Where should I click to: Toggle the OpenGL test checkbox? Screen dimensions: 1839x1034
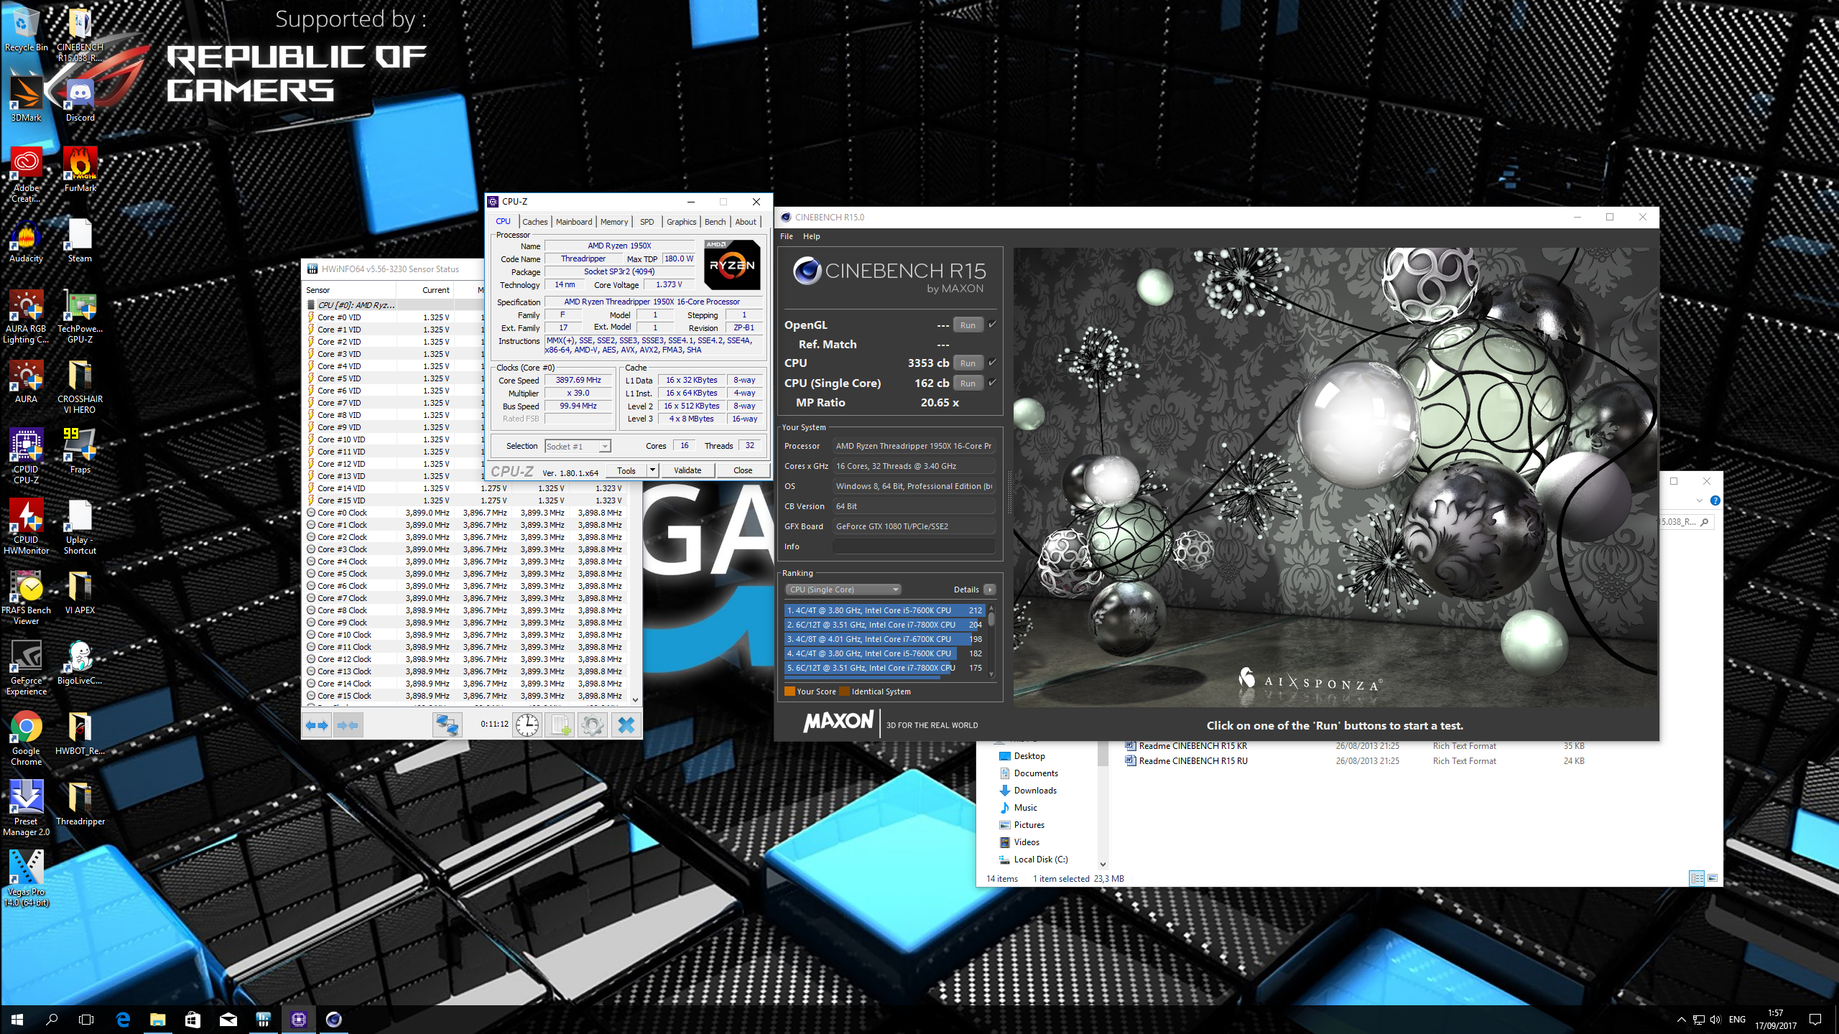click(x=992, y=325)
